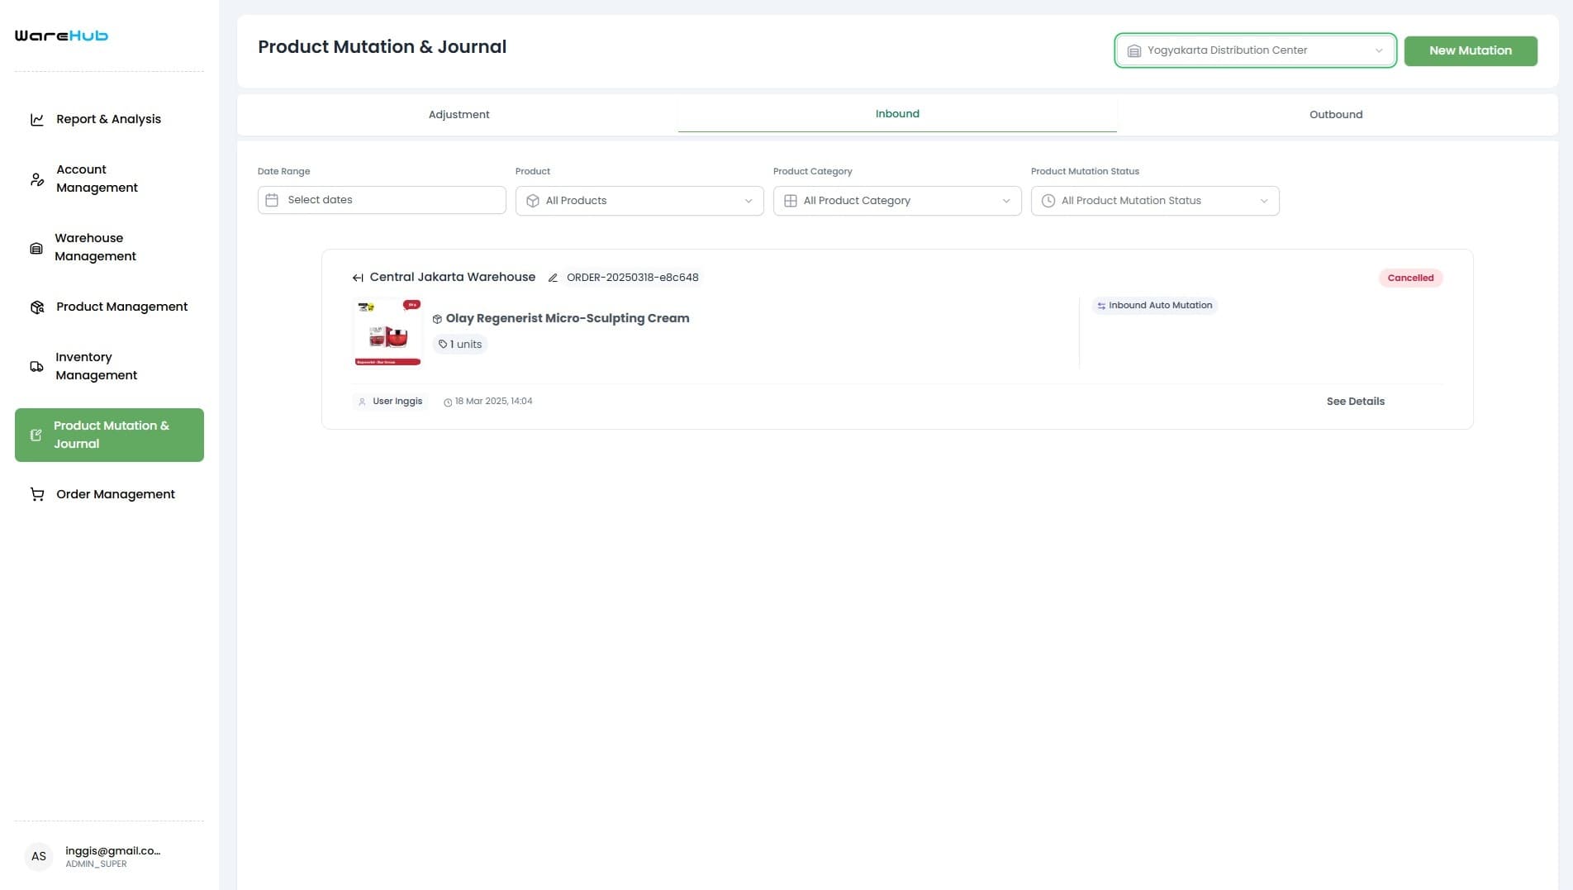Select the Inventory Management icon
Screen dimensions: 1573x890
point(36,366)
